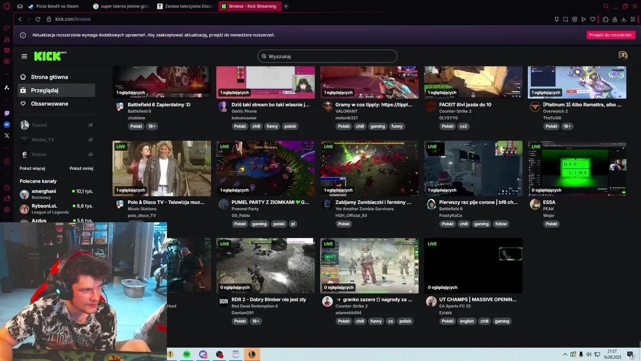Open League of Legends taskbar icon

pyautogui.click(x=252, y=354)
